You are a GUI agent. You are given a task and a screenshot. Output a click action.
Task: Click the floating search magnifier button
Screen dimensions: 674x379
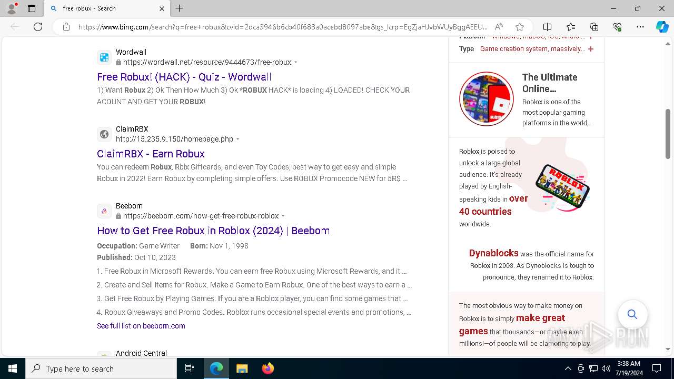point(632,314)
